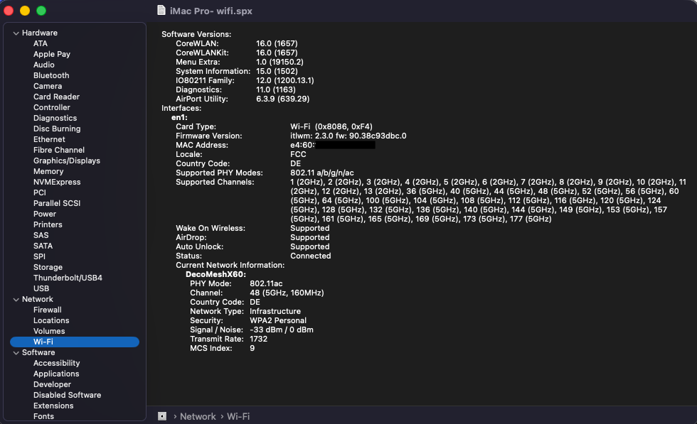The height and width of the screenshot is (424, 697).
Task: Click Security value 'WPA2 Personal'
Action: (x=278, y=320)
